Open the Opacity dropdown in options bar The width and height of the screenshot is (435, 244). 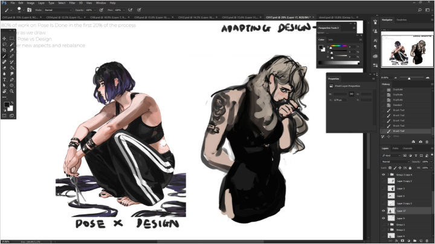pyautogui.click(x=95, y=10)
